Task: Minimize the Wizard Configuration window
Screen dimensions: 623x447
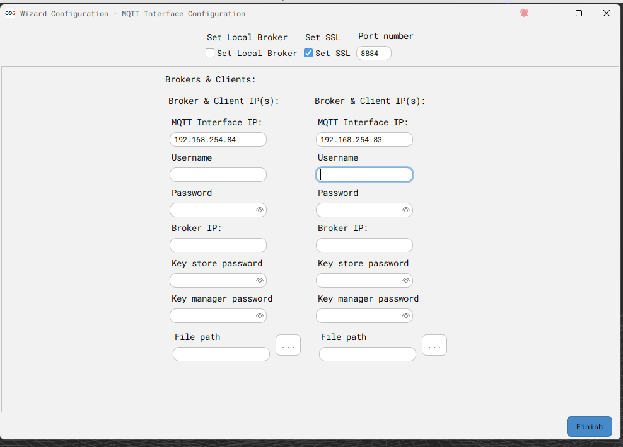Action: pos(551,13)
